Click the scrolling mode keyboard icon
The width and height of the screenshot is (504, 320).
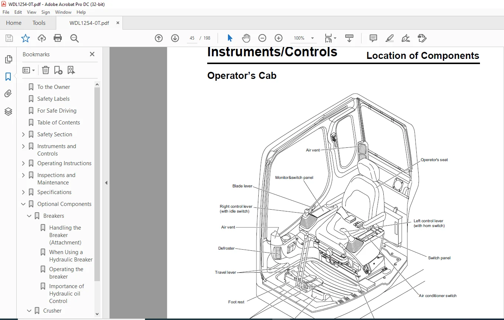349,38
